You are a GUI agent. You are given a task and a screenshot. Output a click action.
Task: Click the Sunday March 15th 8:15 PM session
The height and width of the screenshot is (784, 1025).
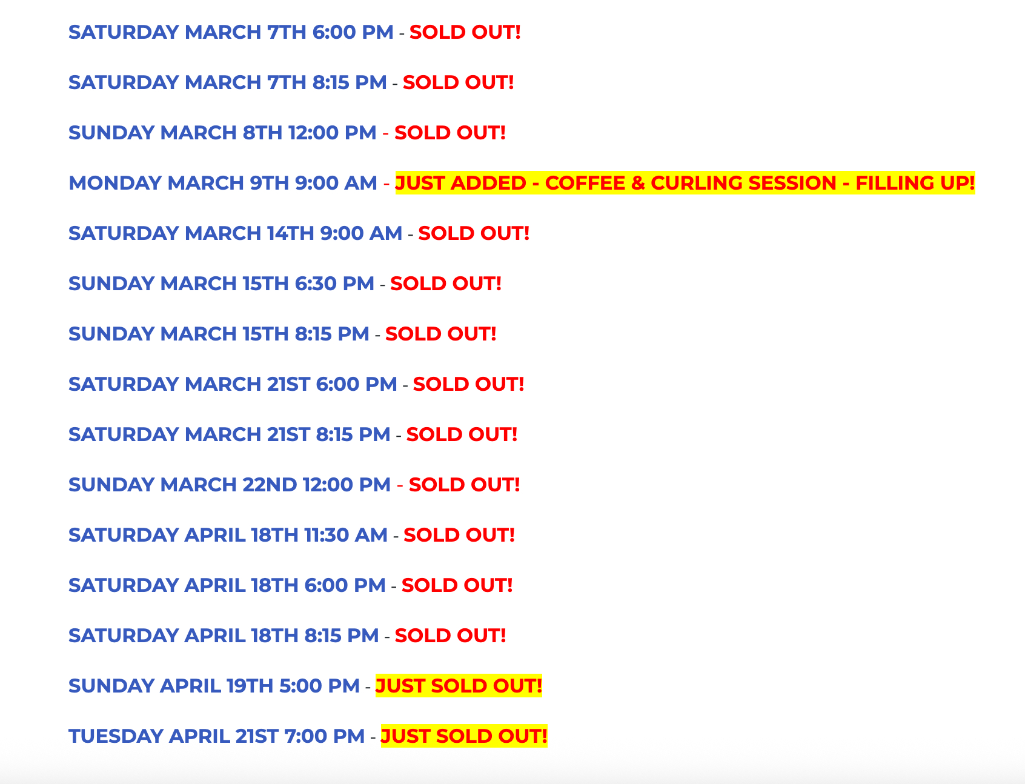219,334
